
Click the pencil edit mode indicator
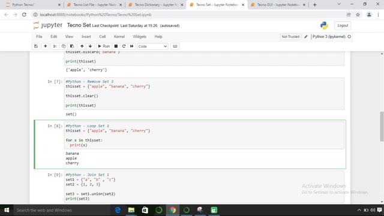[306, 37]
